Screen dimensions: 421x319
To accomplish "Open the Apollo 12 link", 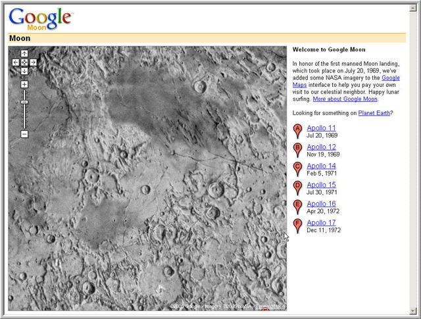I will [321, 147].
